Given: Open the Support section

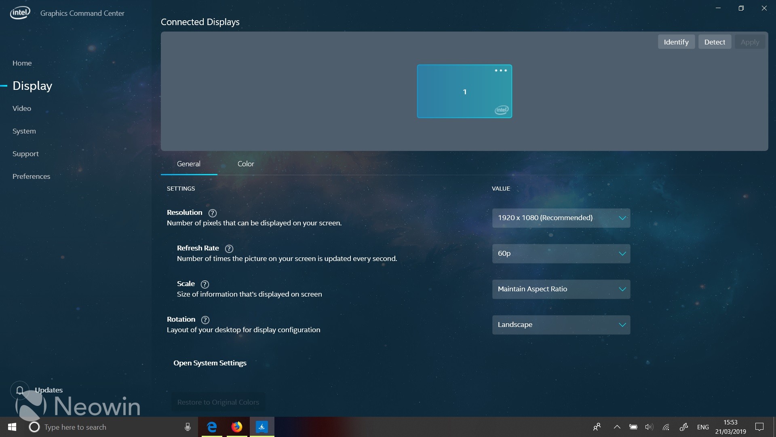Looking at the screenshot, I should tap(25, 153).
